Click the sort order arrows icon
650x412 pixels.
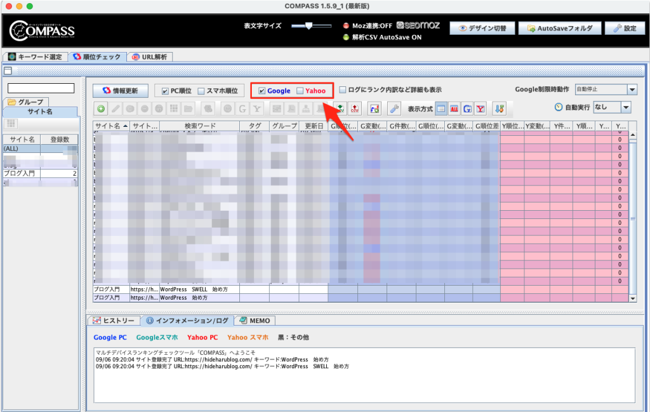pos(499,109)
